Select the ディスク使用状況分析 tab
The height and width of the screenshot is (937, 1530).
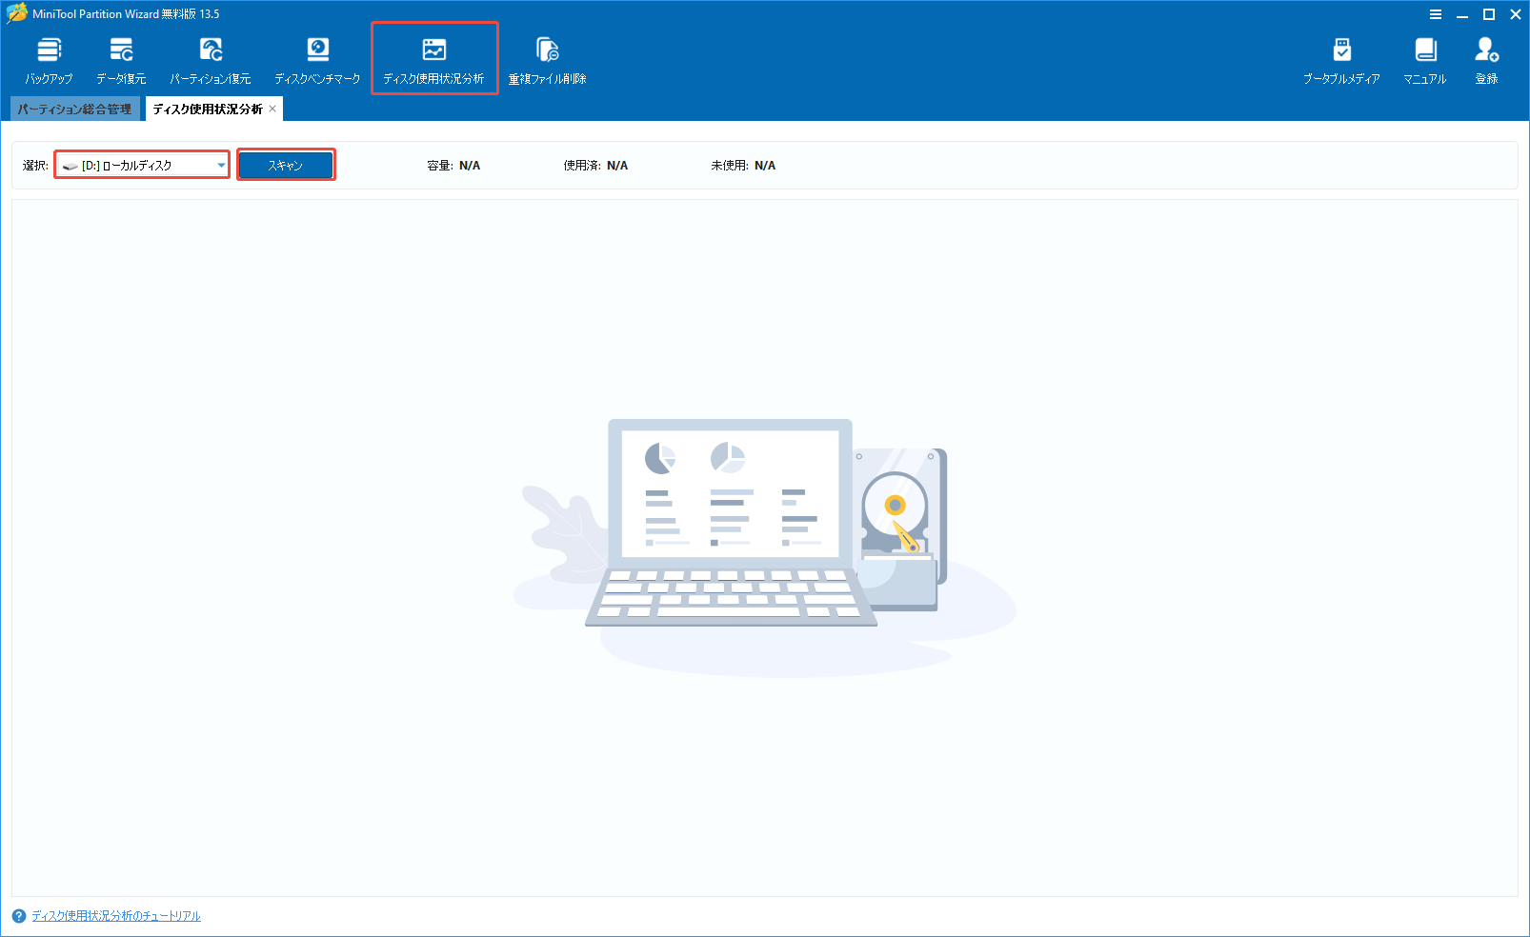pos(205,109)
